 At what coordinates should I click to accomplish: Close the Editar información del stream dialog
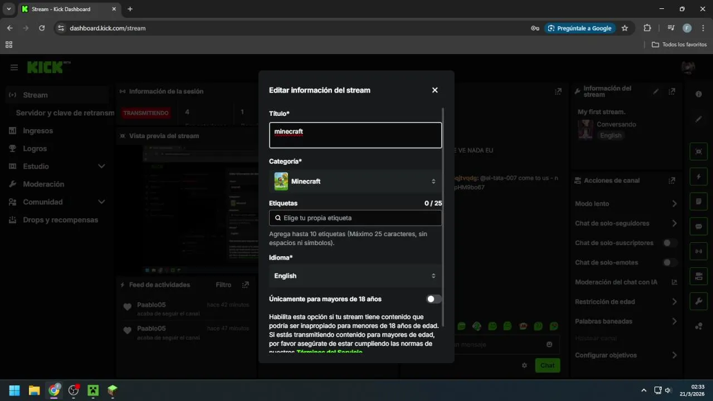[x=435, y=90]
